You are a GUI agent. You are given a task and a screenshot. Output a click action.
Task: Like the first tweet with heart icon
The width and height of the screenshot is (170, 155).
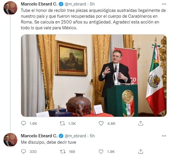point(101,123)
